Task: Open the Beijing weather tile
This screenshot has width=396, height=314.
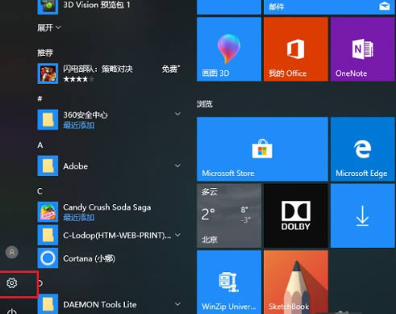Action: click(x=229, y=216)
